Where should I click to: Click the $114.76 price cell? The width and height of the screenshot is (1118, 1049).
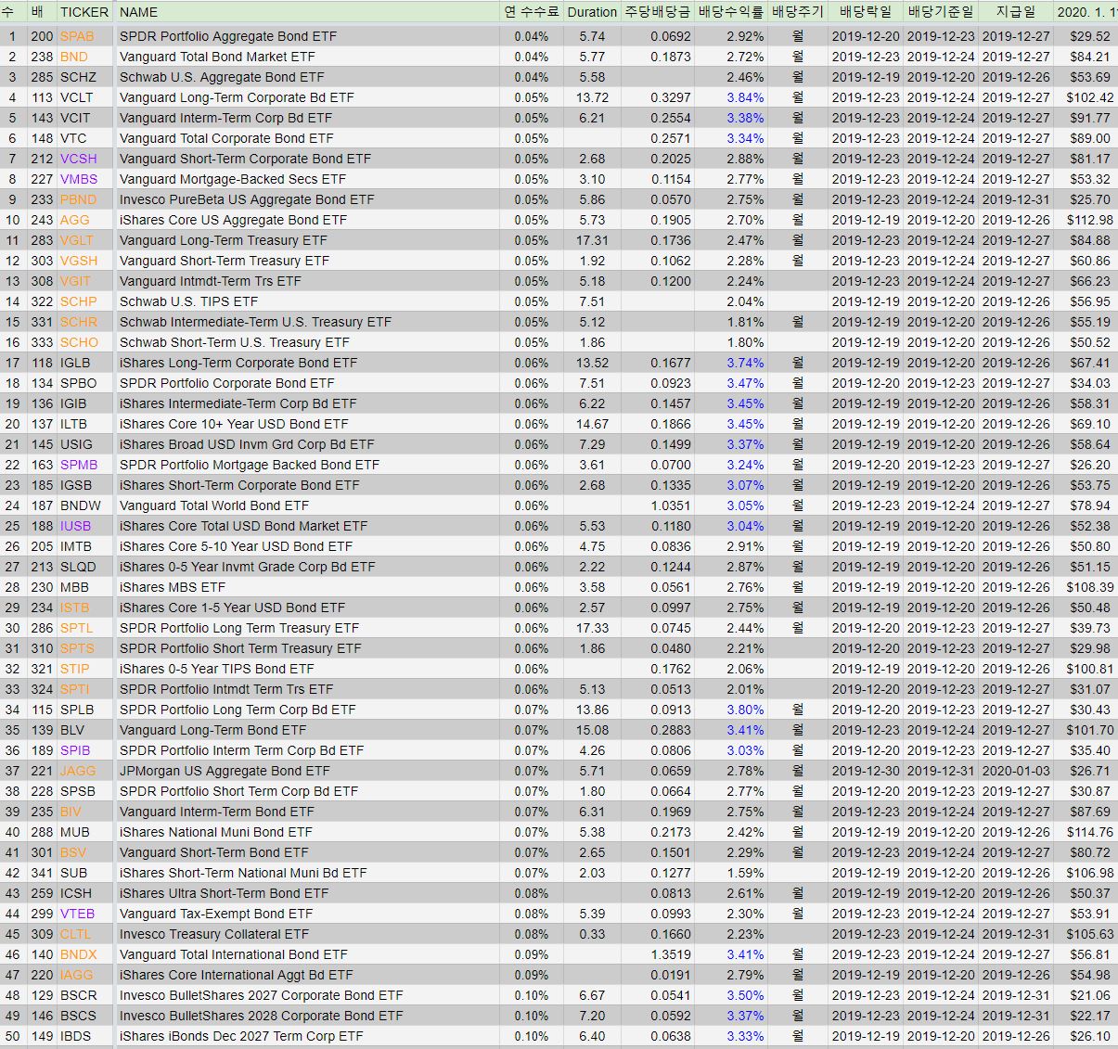(x=1090, y=832)
